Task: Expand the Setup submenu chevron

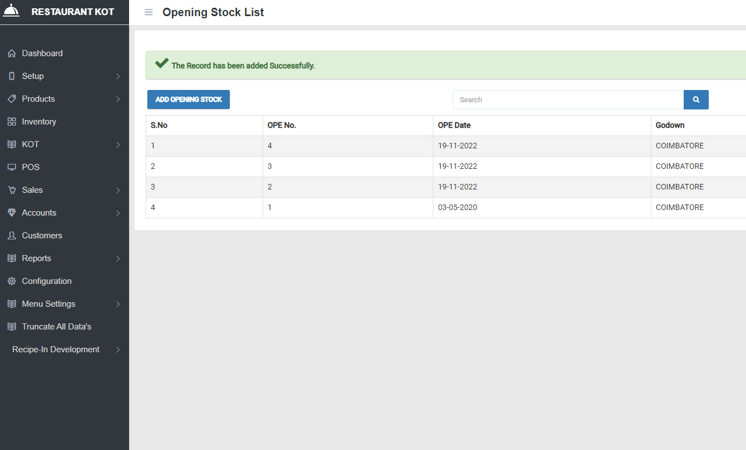Action: tap(118, 77)
